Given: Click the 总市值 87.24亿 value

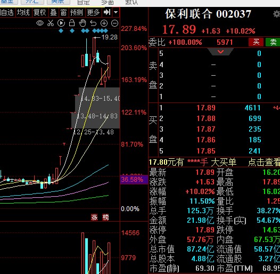Looking at the screenshot, I should coord(200,249).
